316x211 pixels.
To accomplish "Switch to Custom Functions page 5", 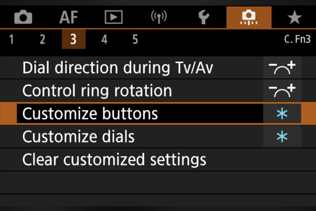I will click(135, 40).
